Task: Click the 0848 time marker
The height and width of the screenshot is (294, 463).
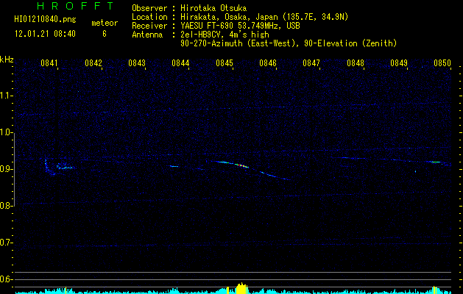Action: click(x=356, y=63)
